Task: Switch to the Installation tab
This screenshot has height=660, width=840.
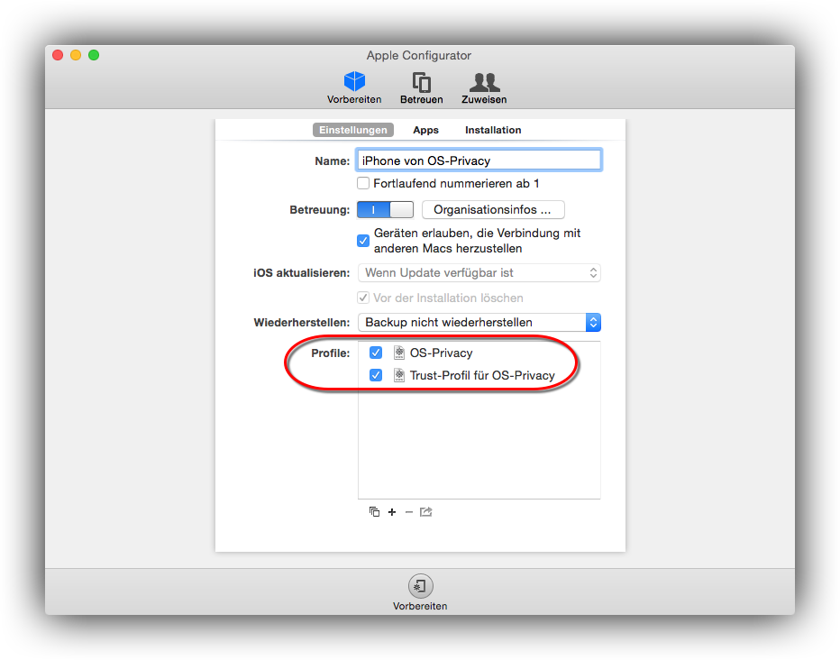Action: pos(493,130)
